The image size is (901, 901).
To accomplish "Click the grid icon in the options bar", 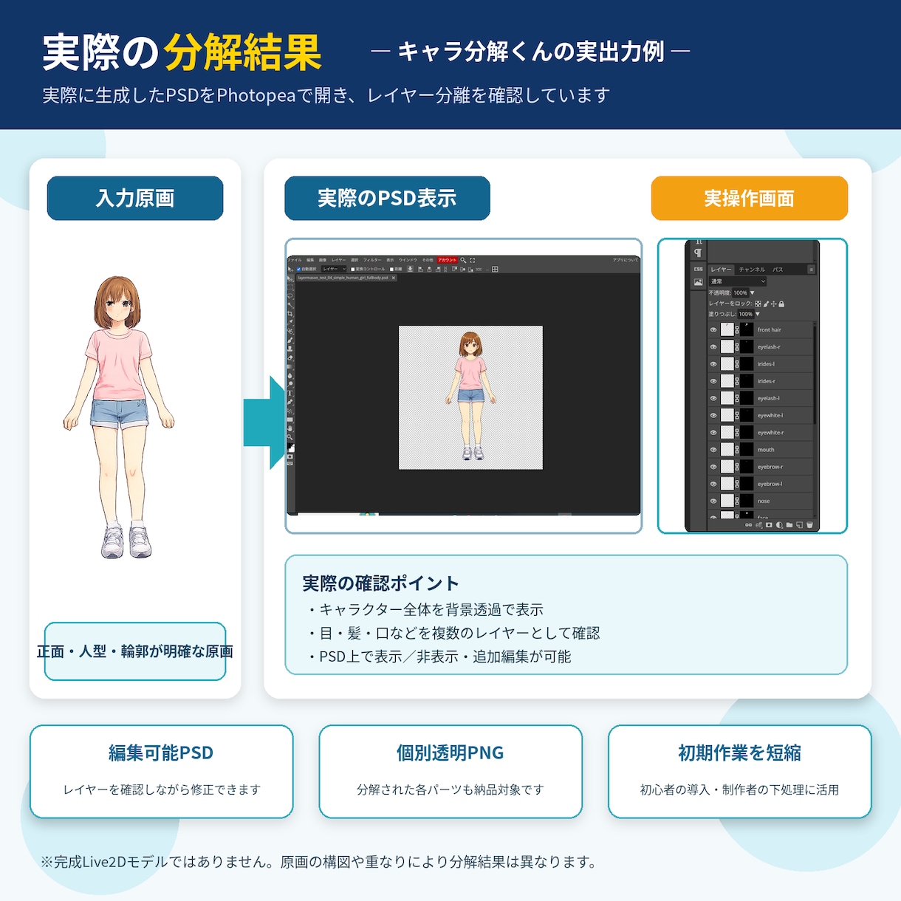I will [x=495, y=269].
